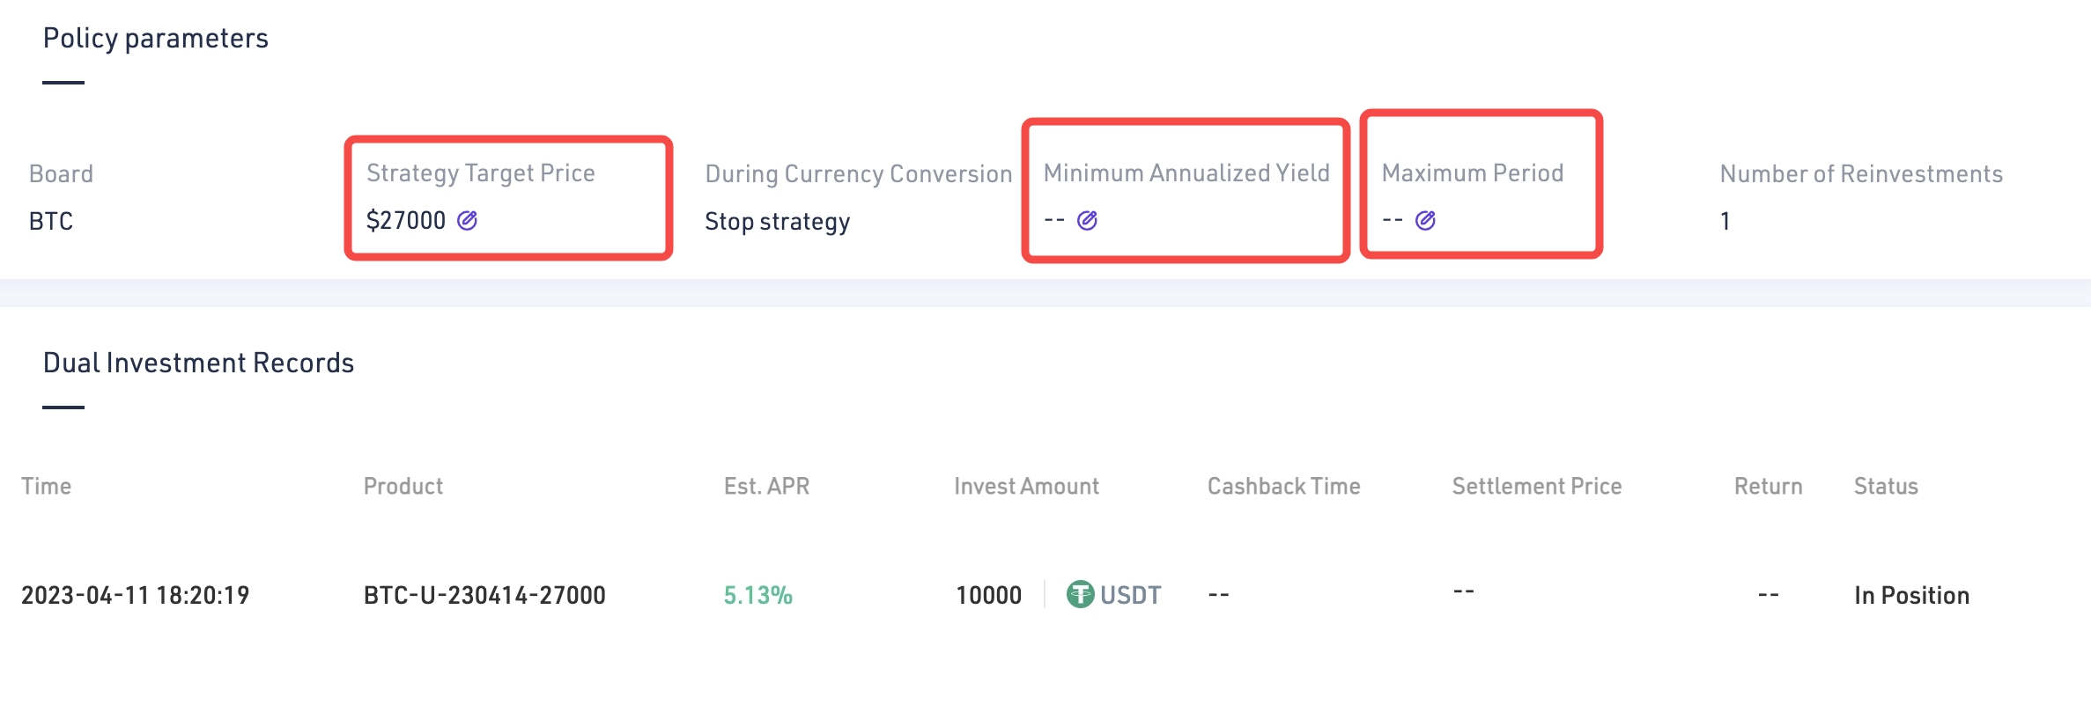Click the 5.13% Est. APR value

757,596
